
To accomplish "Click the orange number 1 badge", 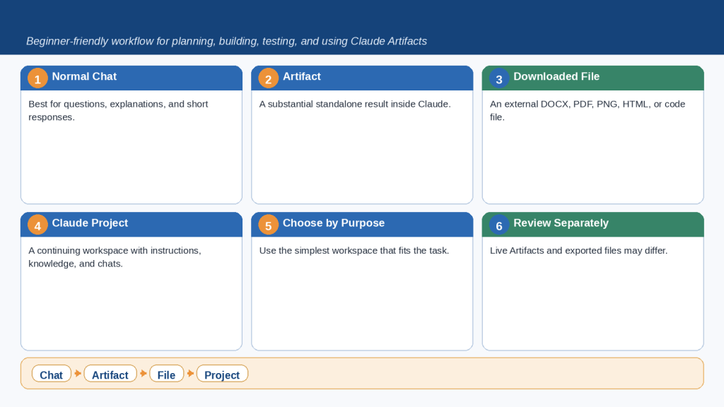I will click(37, 78).
